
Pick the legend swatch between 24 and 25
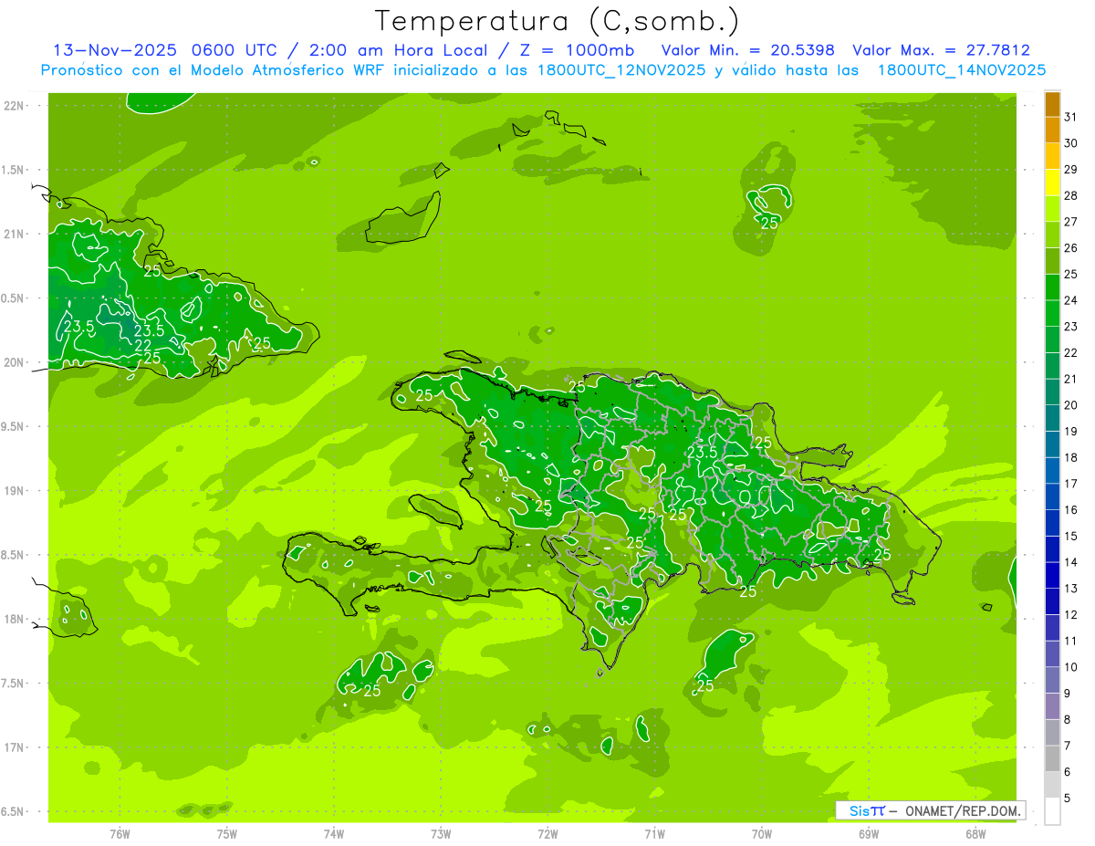coord(1052,287)
